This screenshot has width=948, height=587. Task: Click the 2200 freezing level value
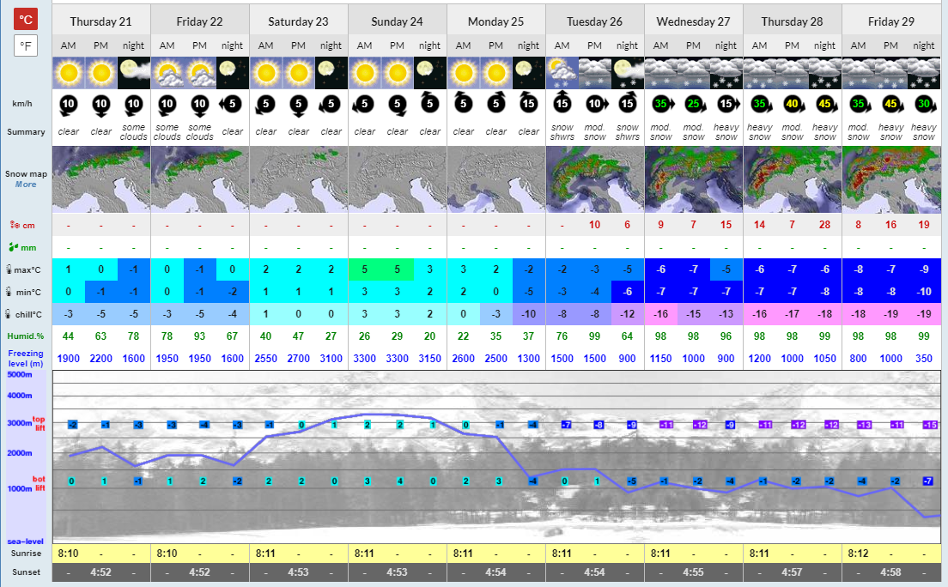coord(101,359)
